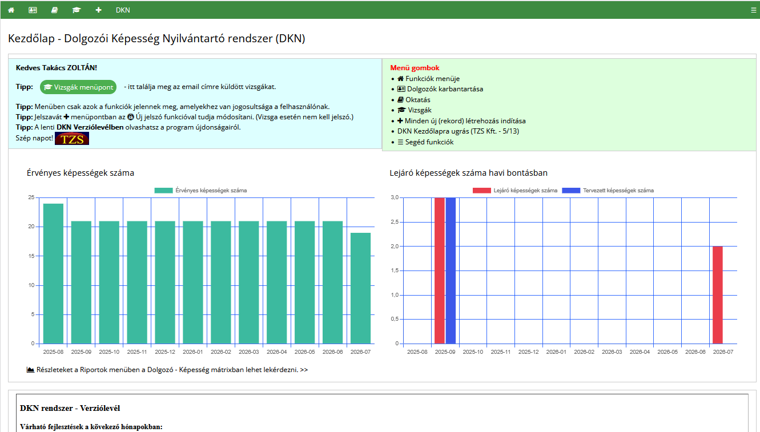This screenshot has width=760, height=432.
Task: Click the chart icon beside Részleteket text
Action: [x=31, y=370]
